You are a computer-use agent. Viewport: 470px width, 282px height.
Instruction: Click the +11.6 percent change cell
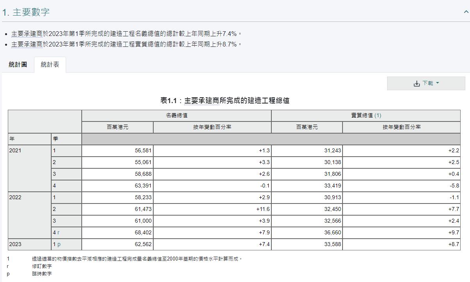tap(263, 209)
